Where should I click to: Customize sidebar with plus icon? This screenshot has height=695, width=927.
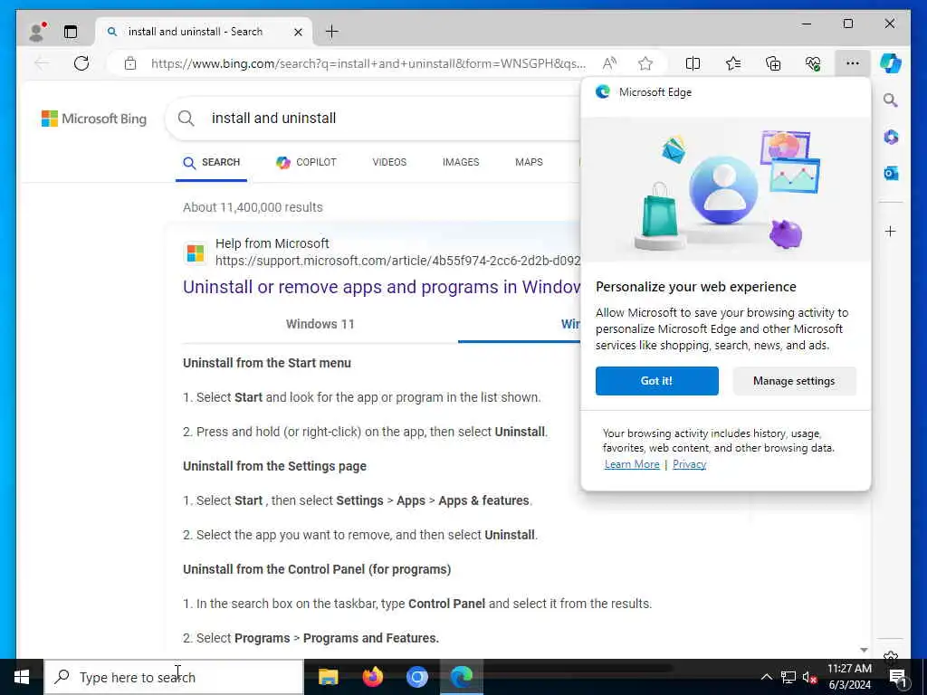point(891,231)
